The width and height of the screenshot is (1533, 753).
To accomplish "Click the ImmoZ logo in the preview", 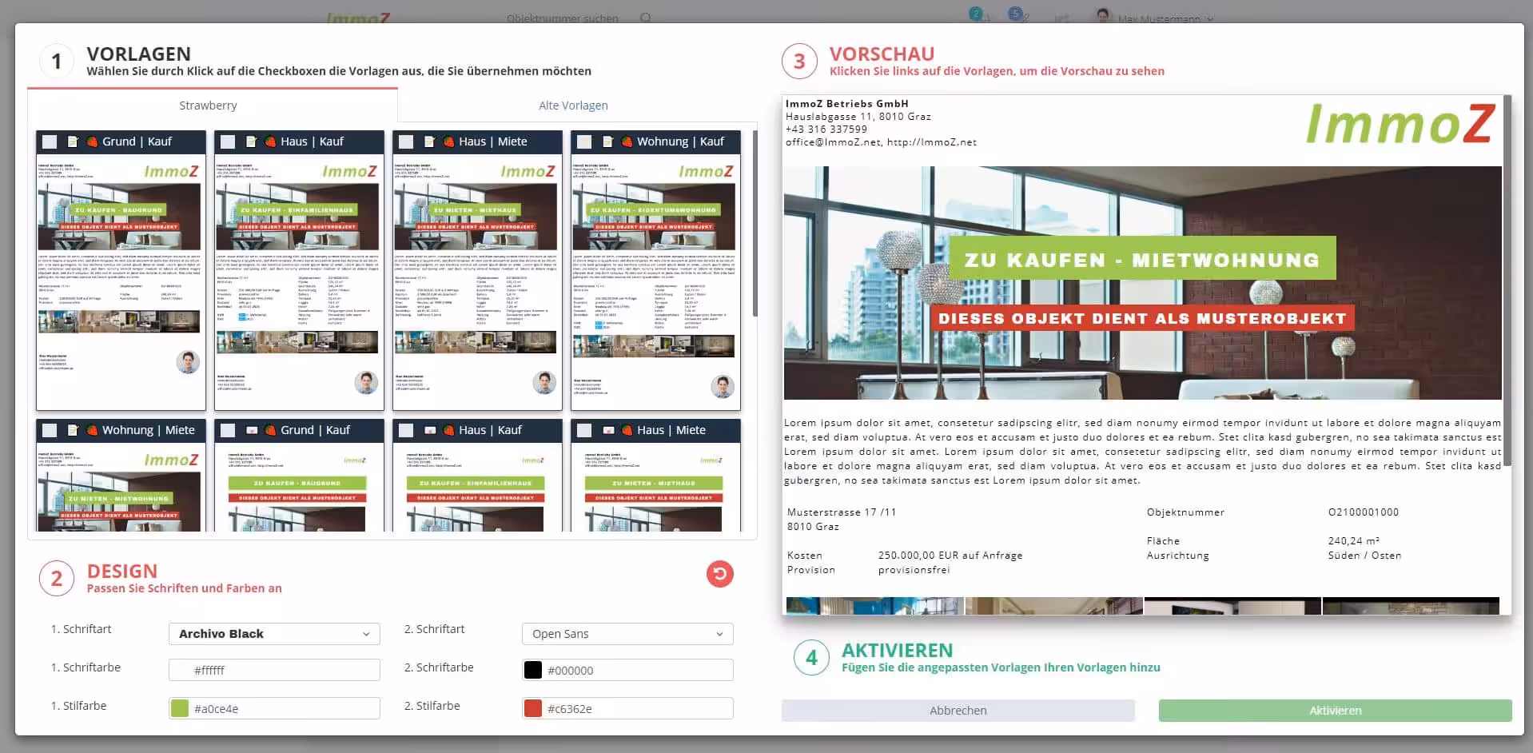I will pyautogui.click(x=1399, y=124).
